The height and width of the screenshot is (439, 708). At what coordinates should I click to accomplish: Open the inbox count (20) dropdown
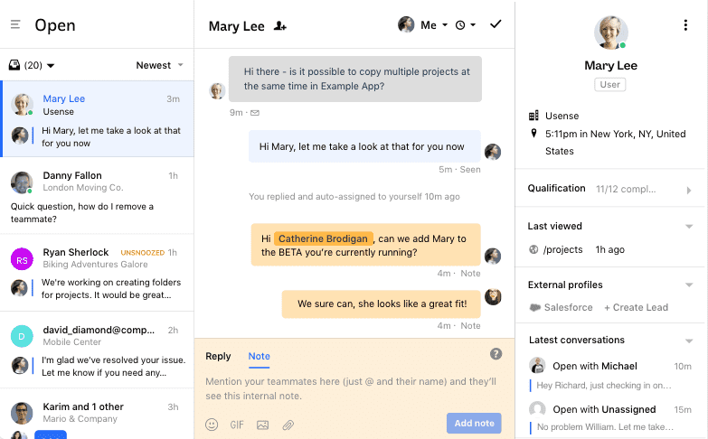click(32, 65)
